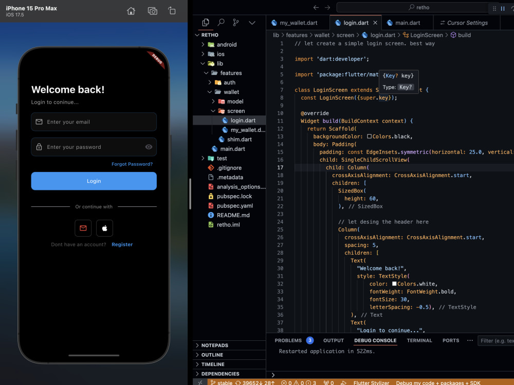Open OUTPUT panel tab
This screenshot has width=514, height=385.
pyautogui.click(x=334, y=340)
